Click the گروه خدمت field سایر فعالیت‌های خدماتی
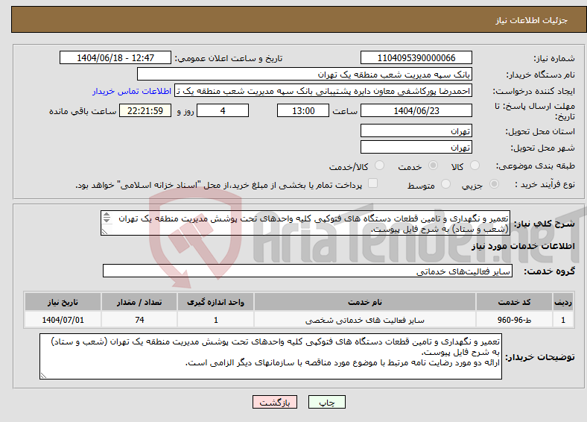The width and height of the screenshot is (587, 422). (308, 271)
